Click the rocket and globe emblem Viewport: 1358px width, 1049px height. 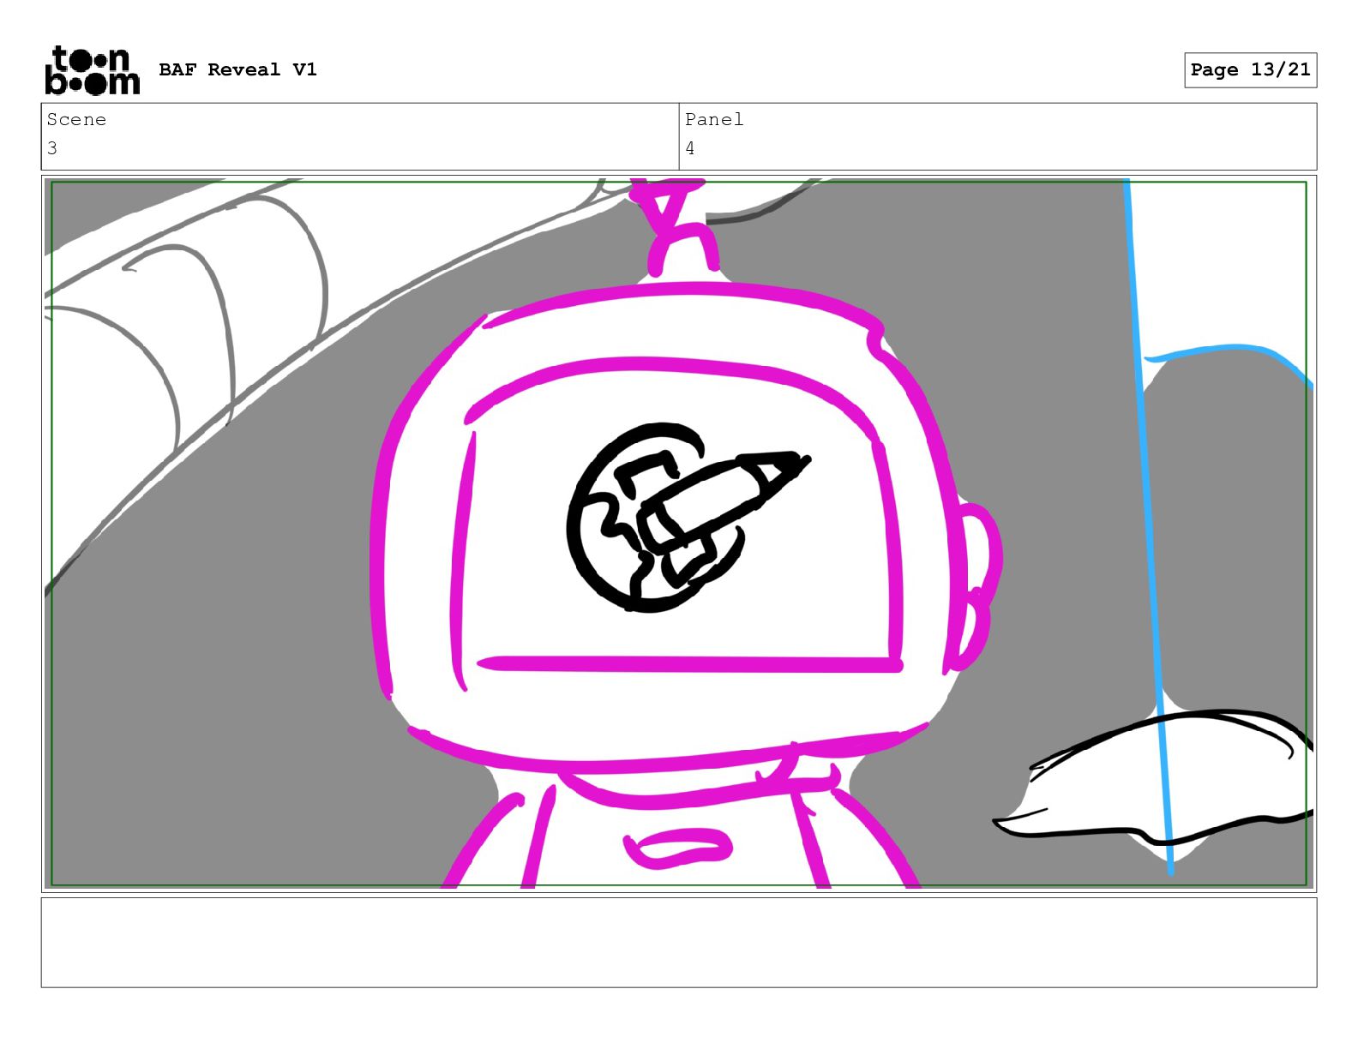(684, 517)
